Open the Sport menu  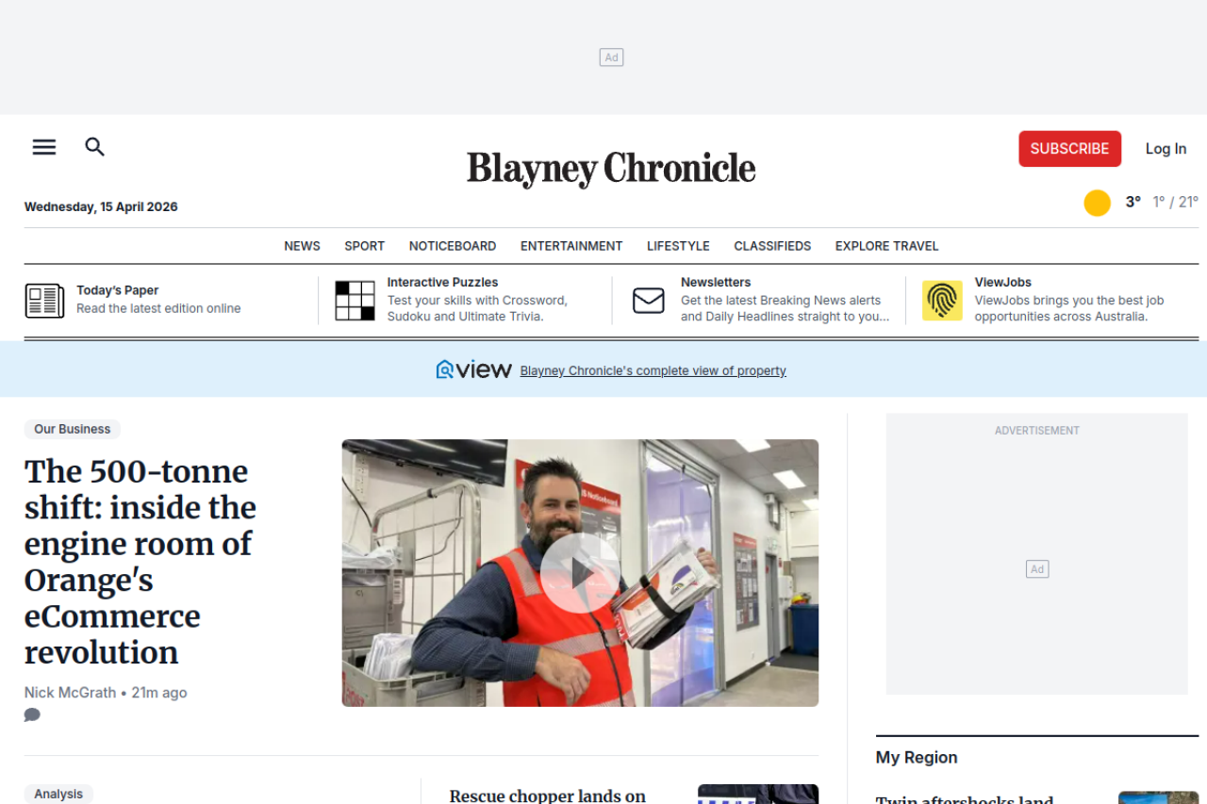click(364, 246)
